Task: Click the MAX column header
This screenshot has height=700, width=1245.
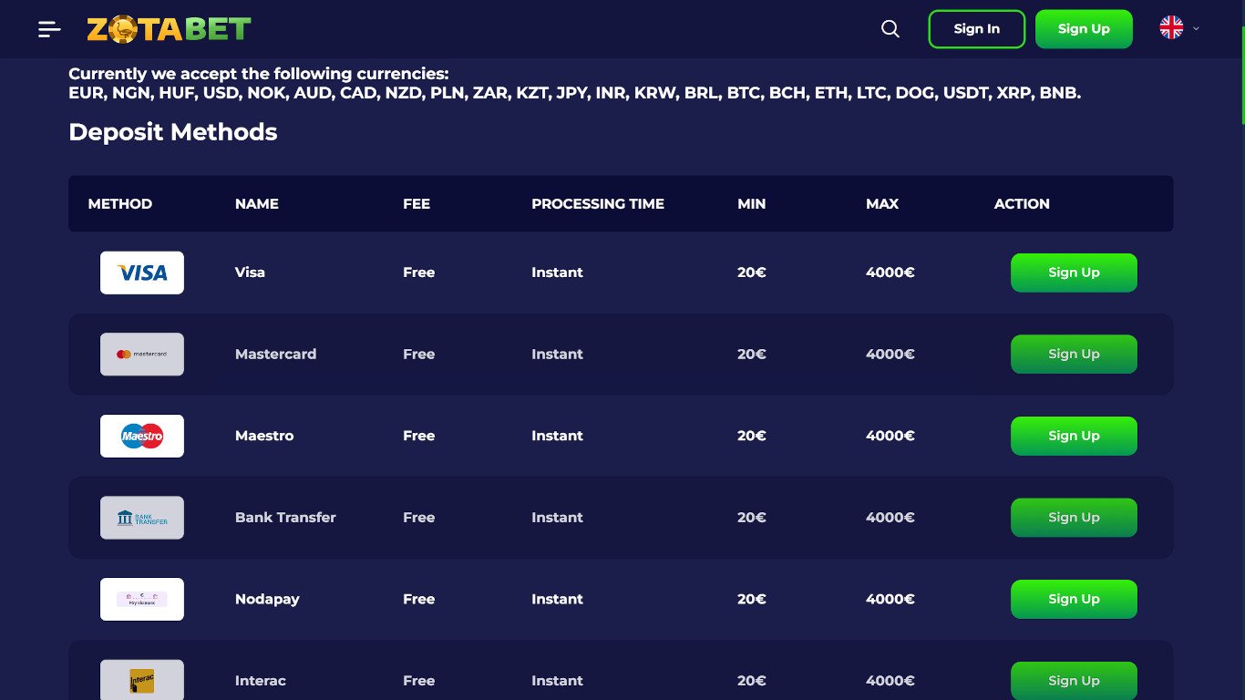Action: point(882,204)
